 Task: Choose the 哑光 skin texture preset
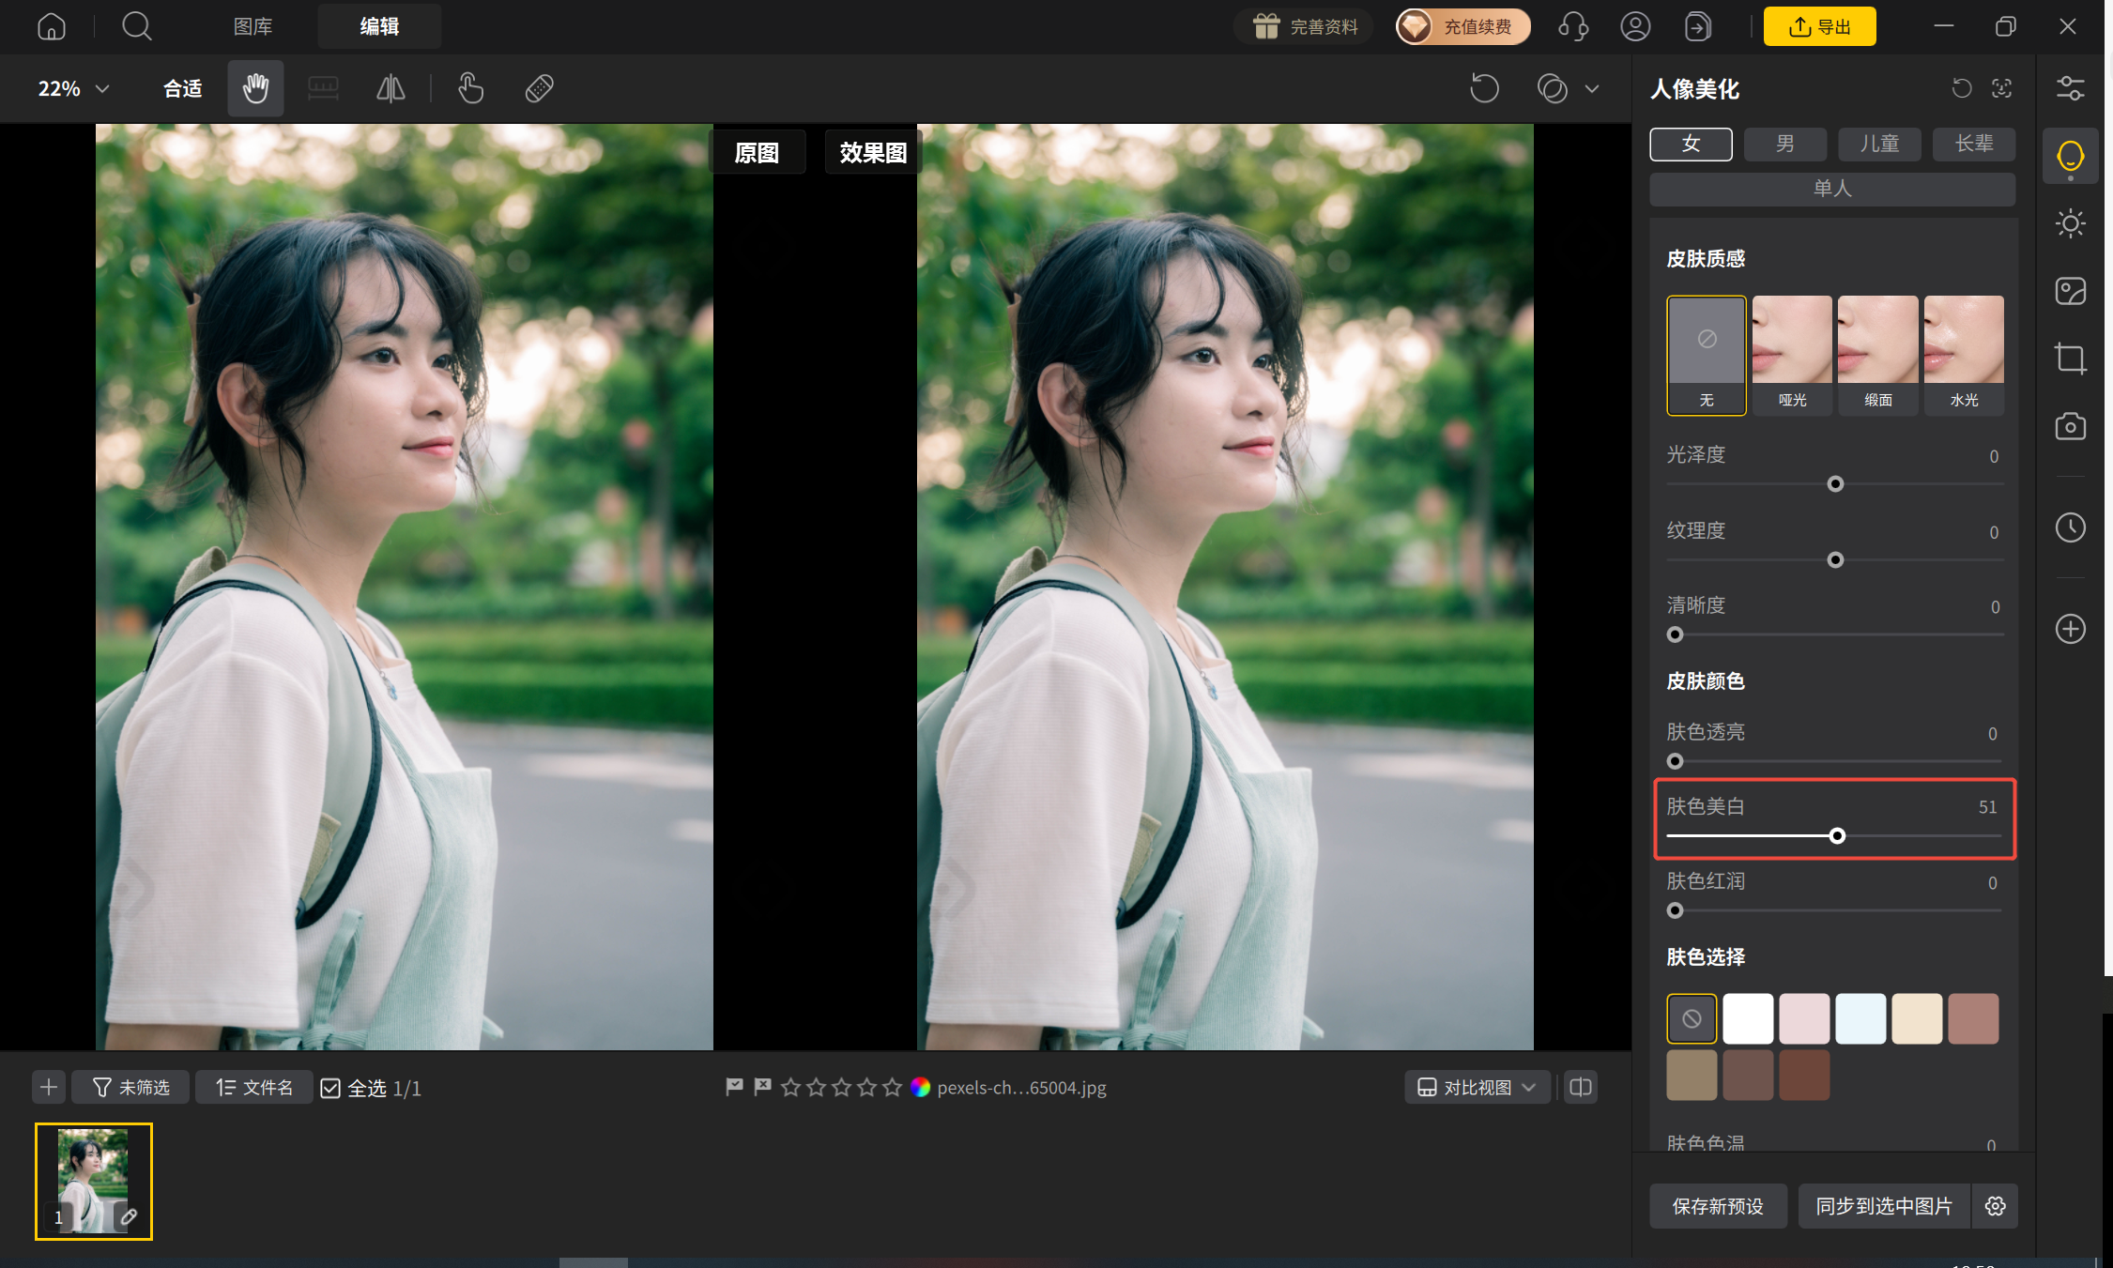pos(1792,355)
